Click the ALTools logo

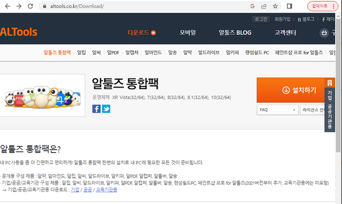tap(19, 32)
